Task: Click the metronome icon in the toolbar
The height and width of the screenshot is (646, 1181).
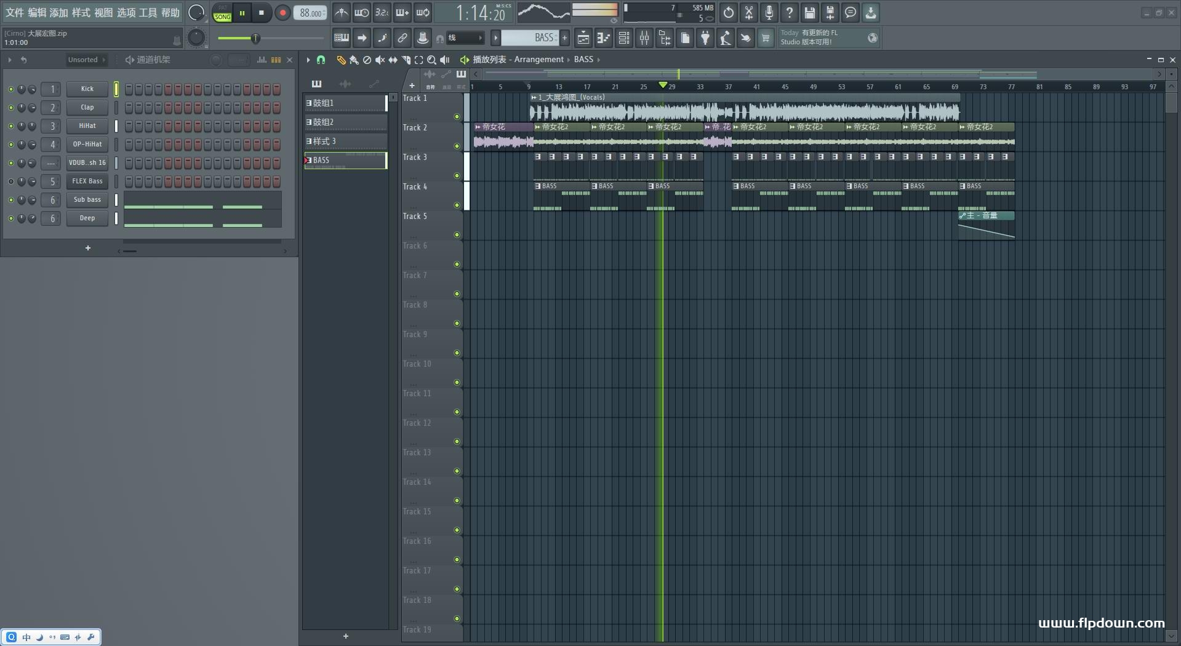Action: coord(341,12)
